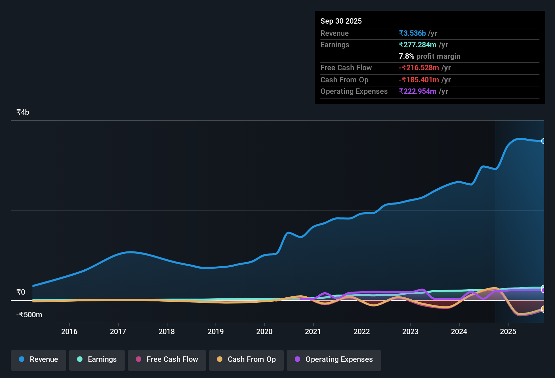The width and height of the screenshot is (555, 378).
Task: Click the 2020 year label on the axis
Action: point(265,332)
